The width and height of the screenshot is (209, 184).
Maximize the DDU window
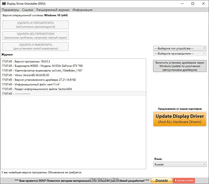[193, 4]
